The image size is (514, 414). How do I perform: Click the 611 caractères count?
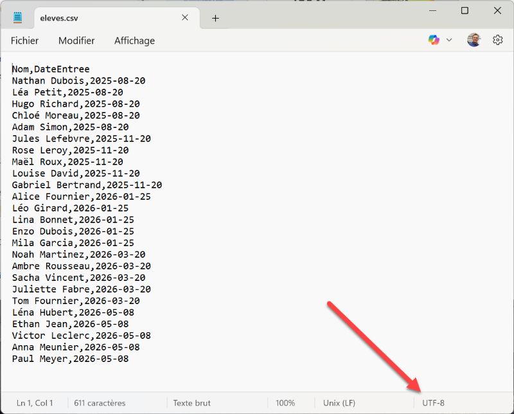point(100,403)
